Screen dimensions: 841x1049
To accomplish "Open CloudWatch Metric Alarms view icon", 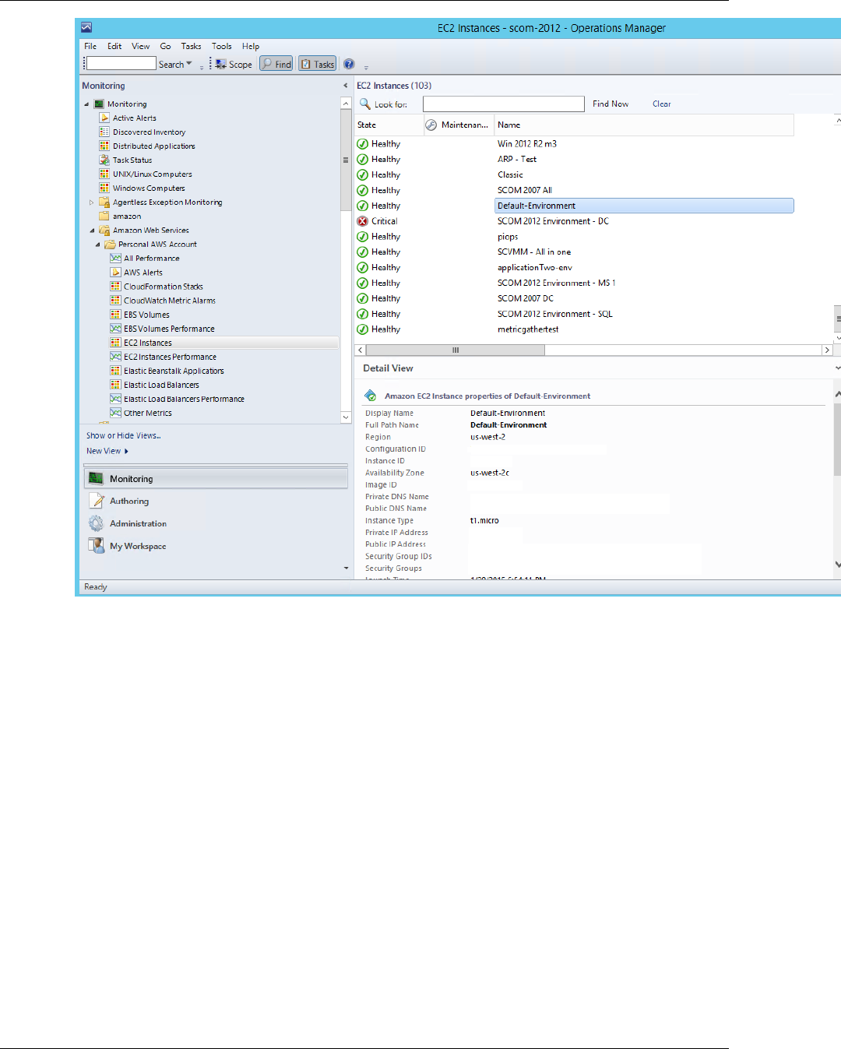I will [x=115, y=300].
